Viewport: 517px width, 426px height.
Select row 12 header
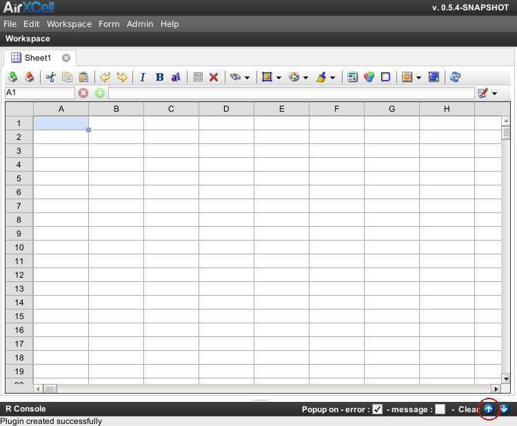pyautogui.click(x=19, y=275)
